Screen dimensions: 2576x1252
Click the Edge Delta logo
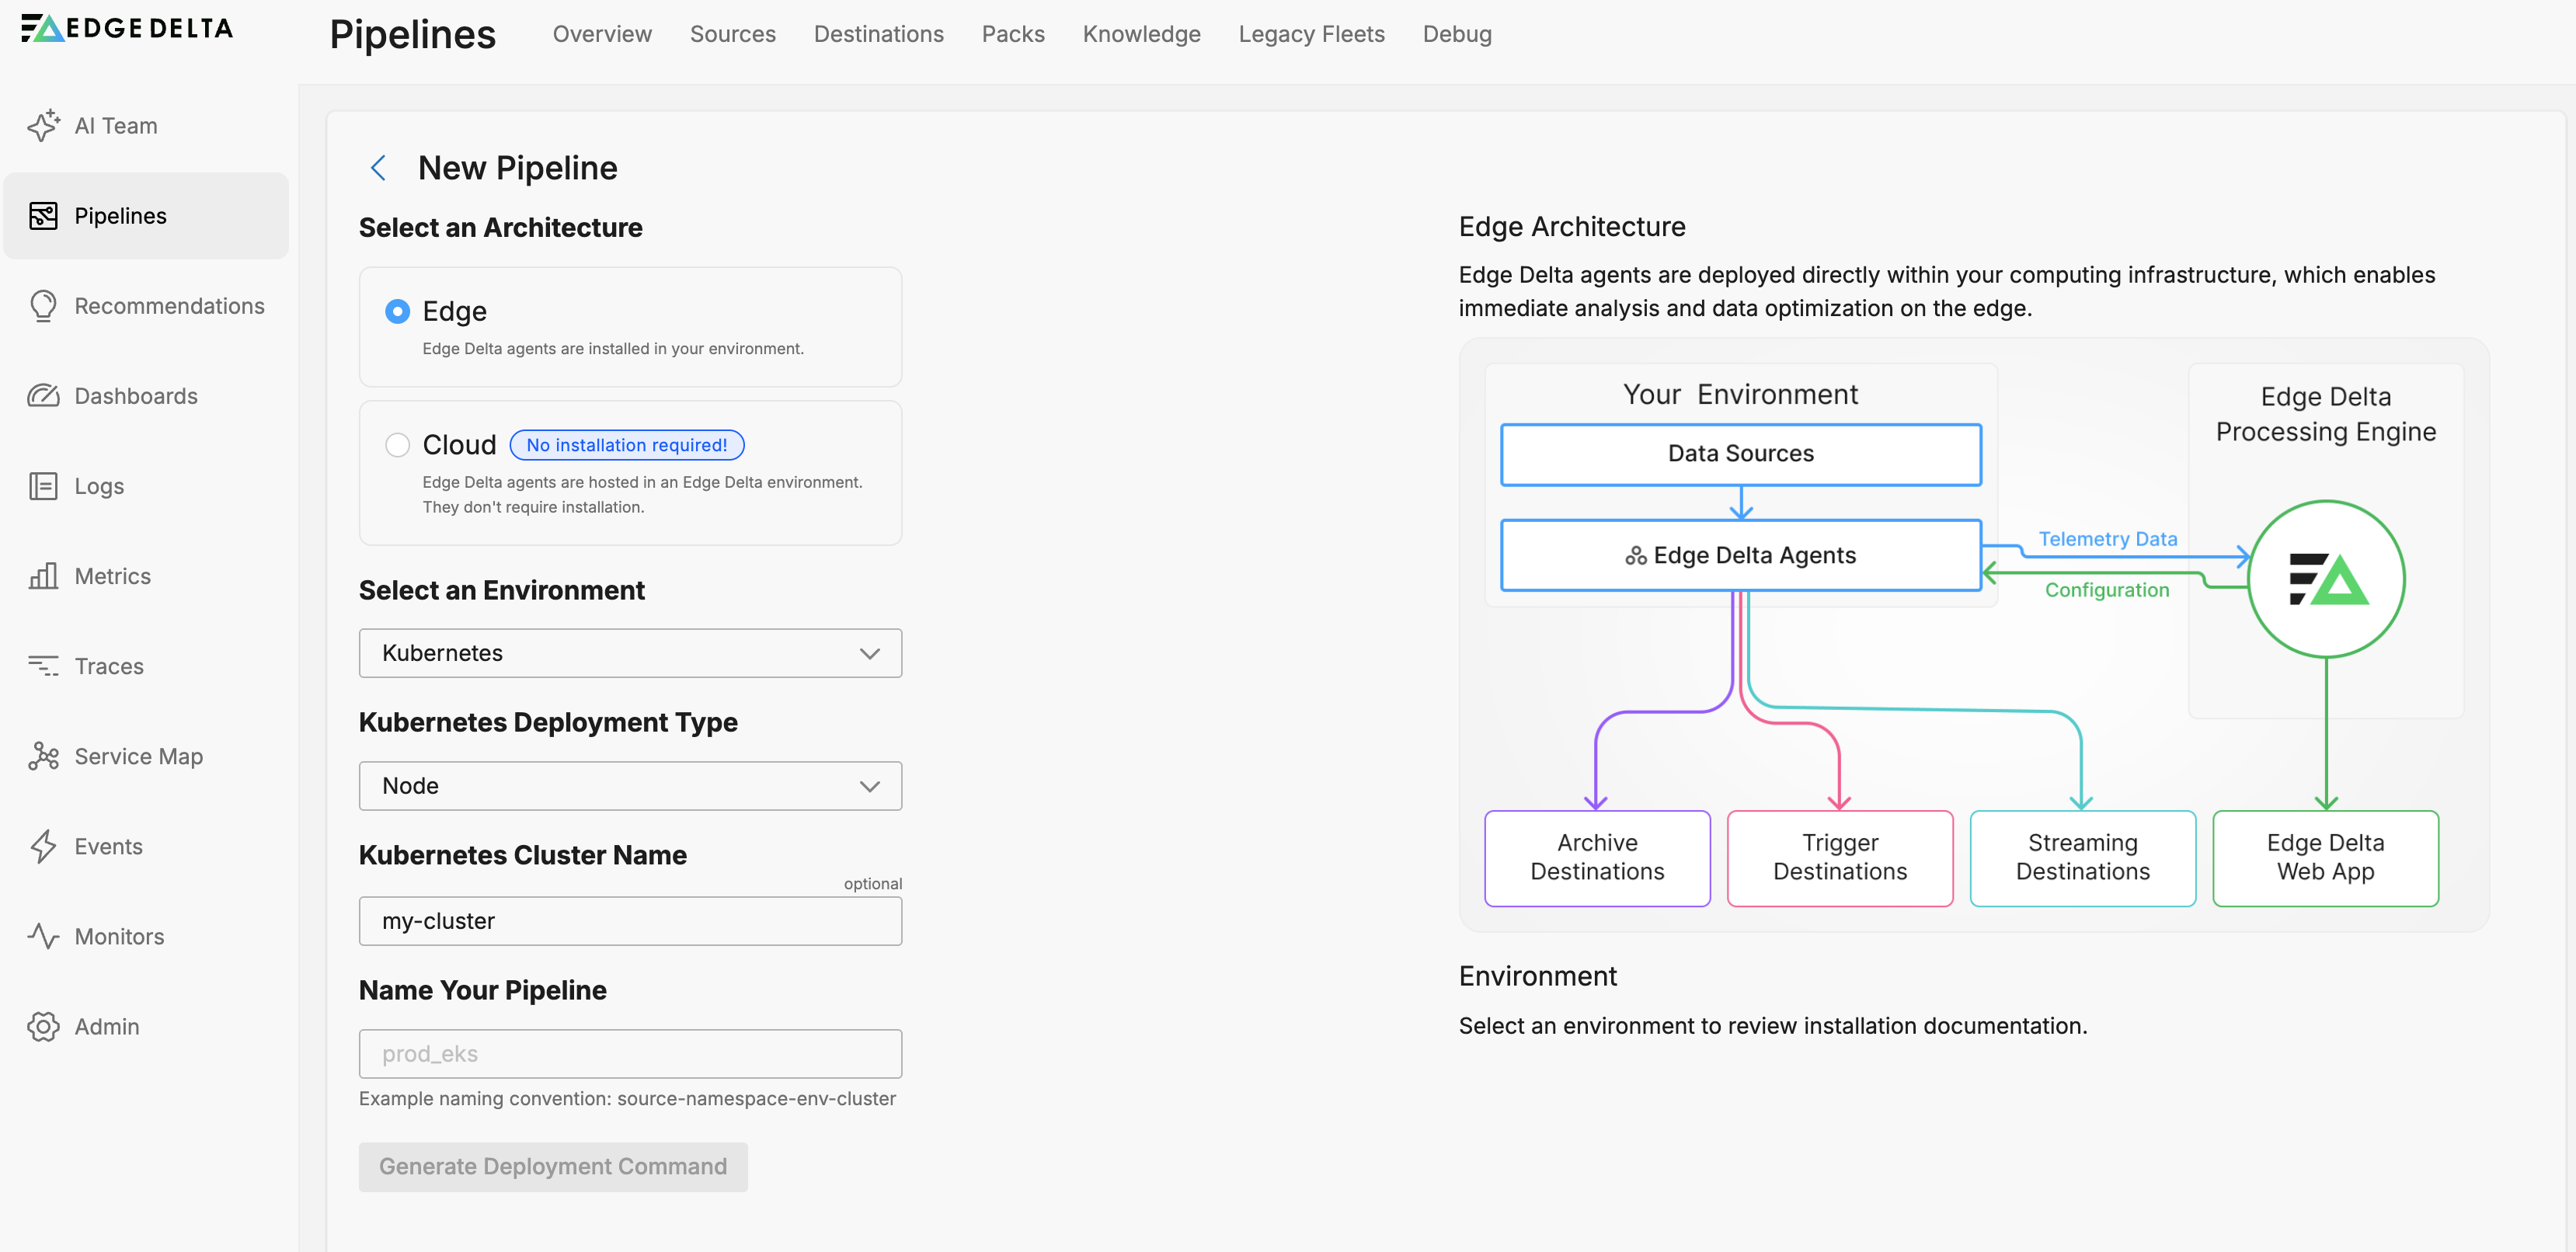[127, 28]
